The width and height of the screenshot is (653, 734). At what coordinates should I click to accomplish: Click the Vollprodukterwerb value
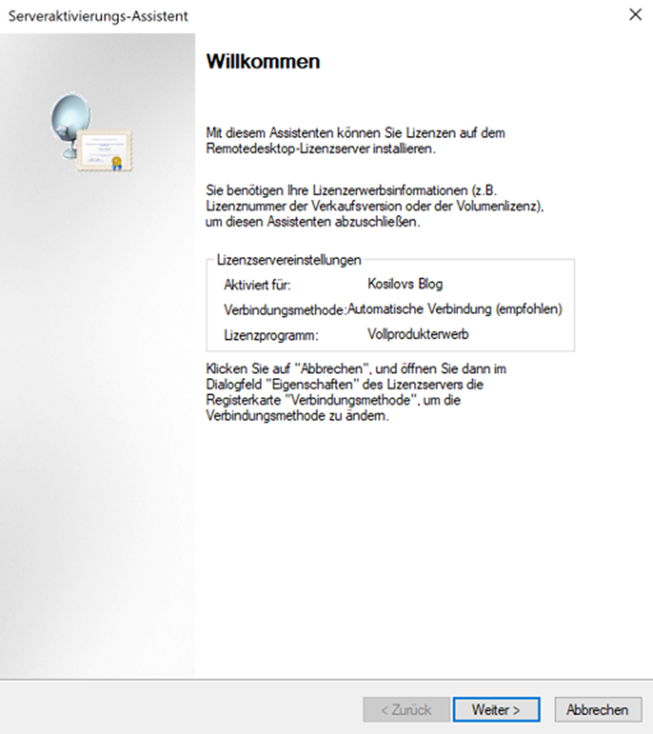[417, 335]
